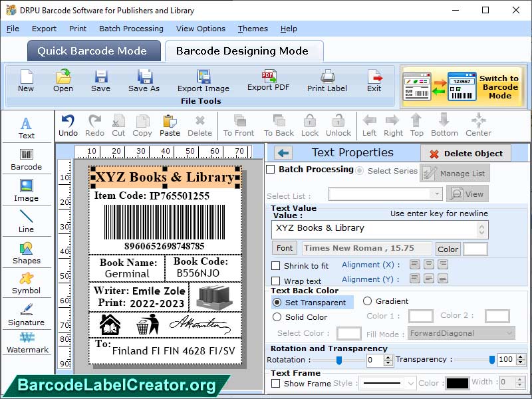The width and height of the screenshot is (532, 399).
Task: Choose Solid Color back color option
Action: point(277,317)
